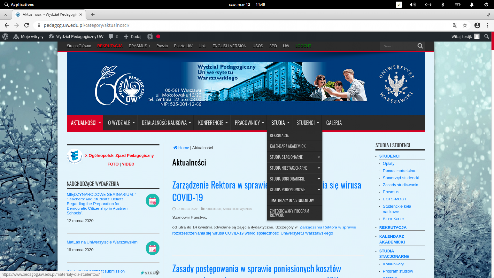Open the MatLab na Uniwersytecie Warszawskim event
The image size is (494, 278).
(x=102, y=242)
